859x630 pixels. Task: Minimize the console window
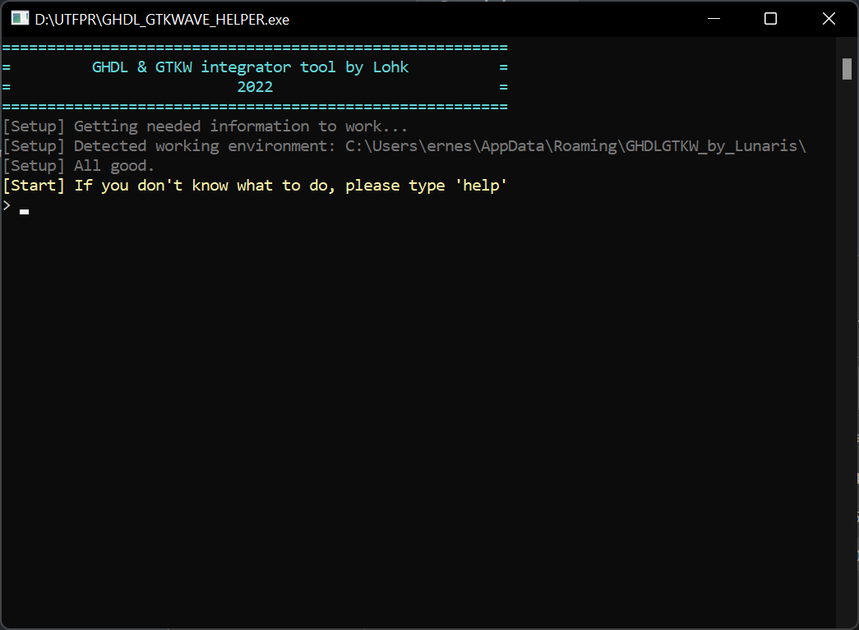coord(712,18)
